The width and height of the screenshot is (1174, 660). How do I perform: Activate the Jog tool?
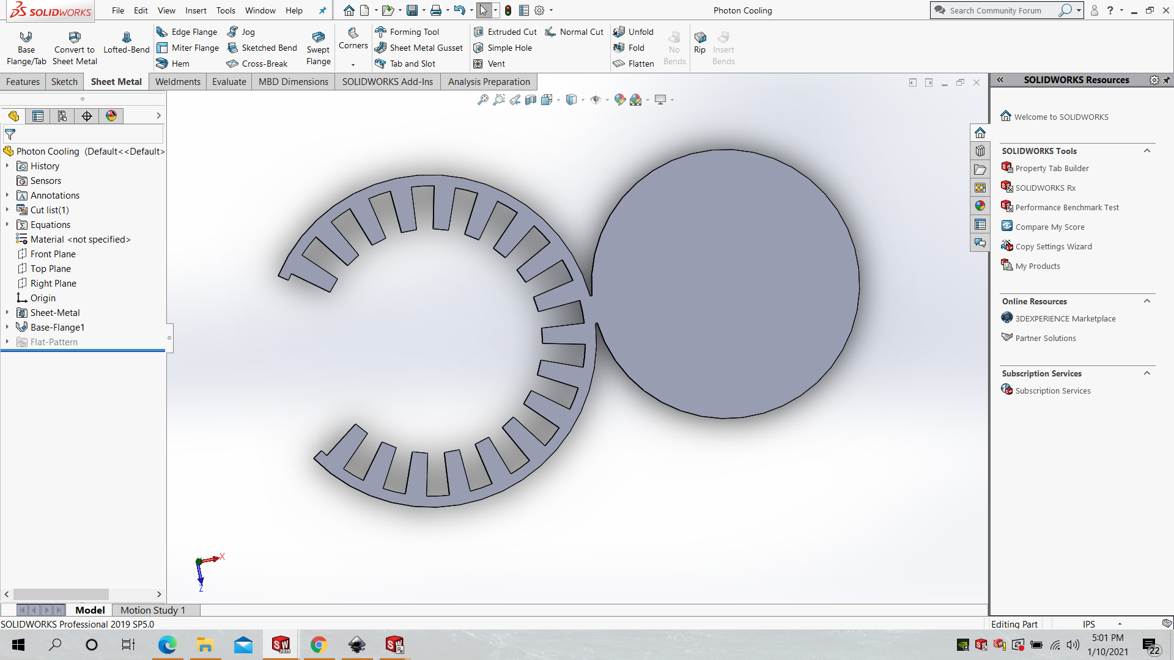[x=241, y=32]
